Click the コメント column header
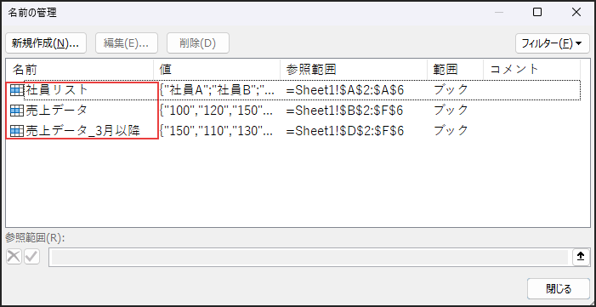596x307 pixels. tap(531, 69)
